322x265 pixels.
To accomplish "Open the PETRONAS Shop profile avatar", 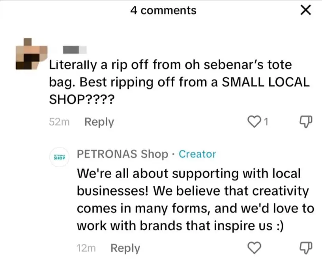I will click(59, 157).
